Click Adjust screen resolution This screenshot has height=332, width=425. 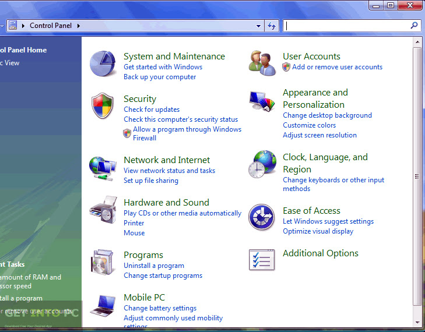coord(319,135)
